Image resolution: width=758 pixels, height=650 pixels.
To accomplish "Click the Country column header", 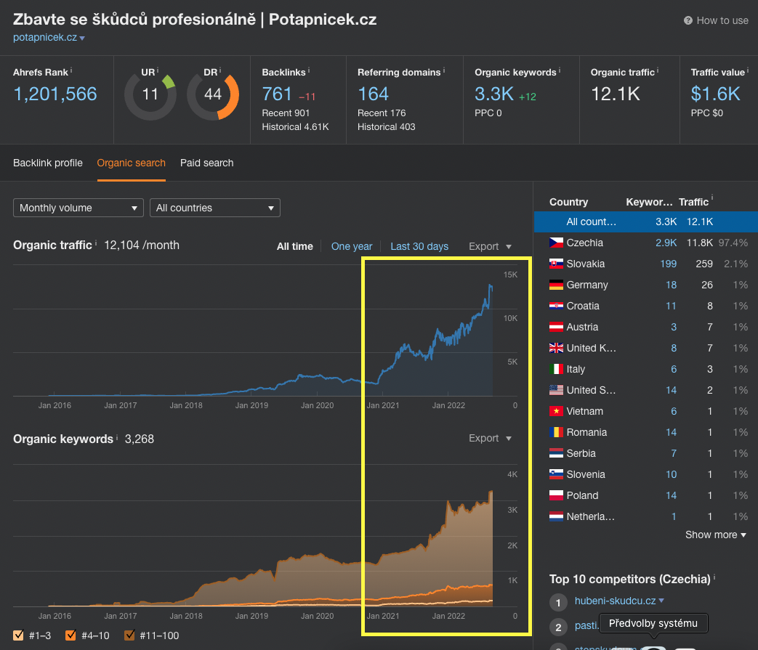I will pyautogui.click(x=568, y=202).
